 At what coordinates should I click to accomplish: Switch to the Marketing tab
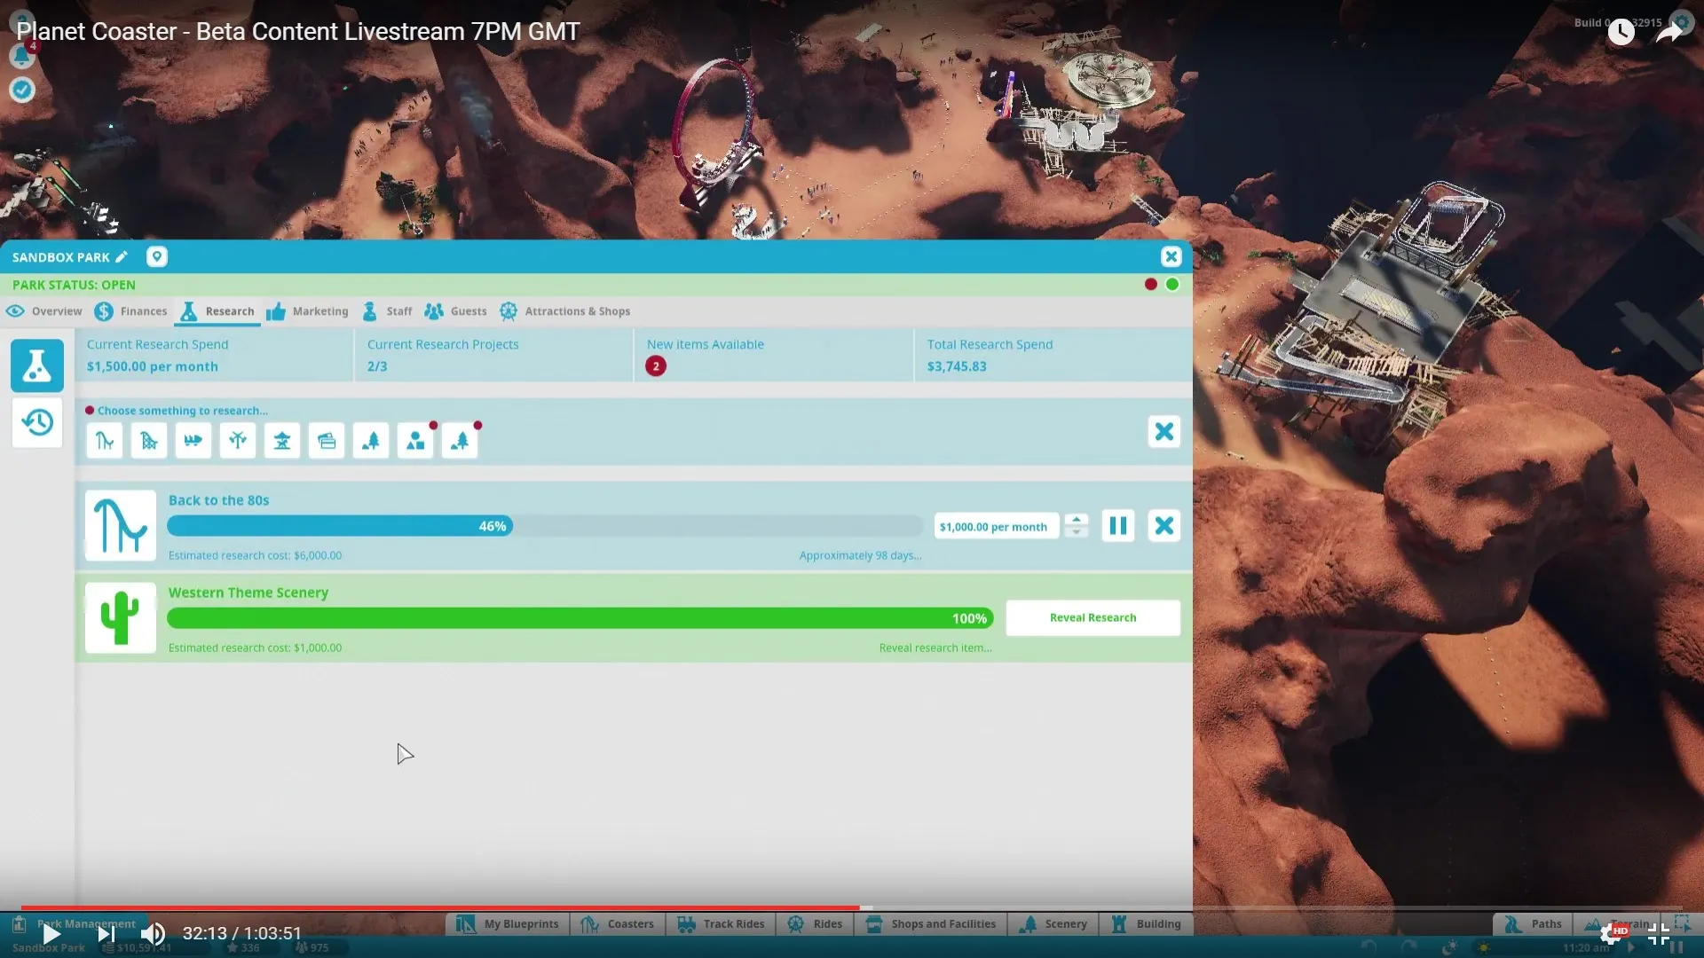308,311
